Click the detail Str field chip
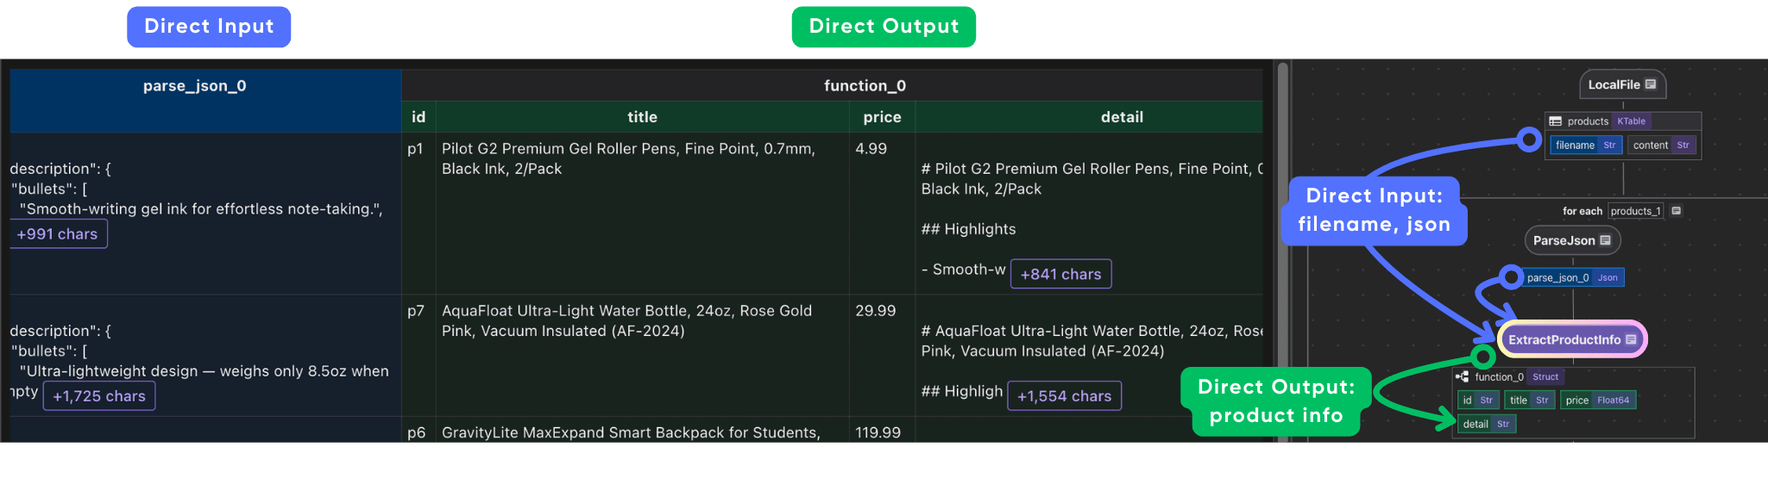This screenshot has height=478, width=1768. [x=1486, y=424]
